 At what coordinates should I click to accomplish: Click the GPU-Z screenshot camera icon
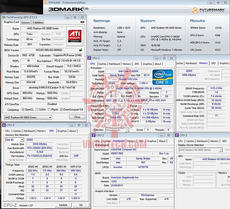pos(83,22)
